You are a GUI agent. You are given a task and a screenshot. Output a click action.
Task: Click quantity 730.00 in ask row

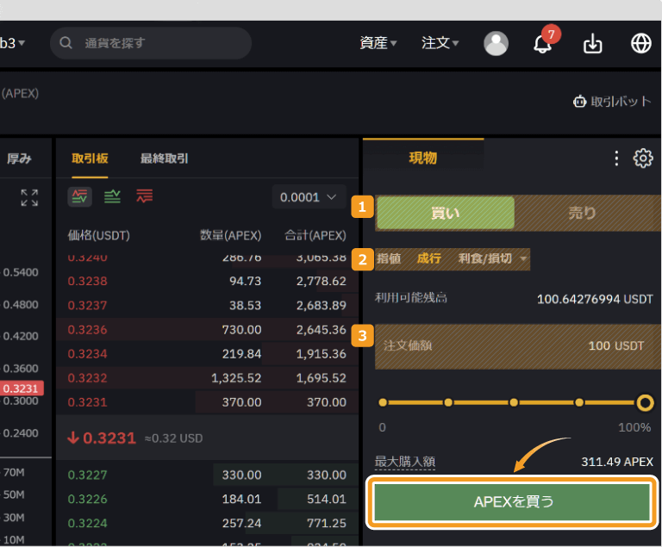tap(241, 330)
